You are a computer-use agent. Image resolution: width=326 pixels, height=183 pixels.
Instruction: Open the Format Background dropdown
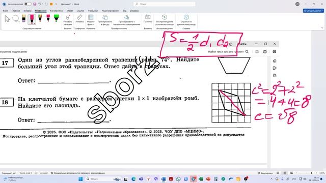pyautogui.click(x=91, y=20)
